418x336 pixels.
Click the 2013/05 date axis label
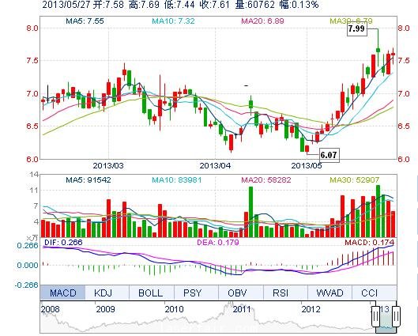(x=307, y=165)
